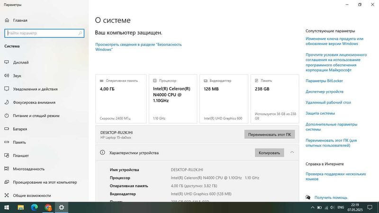
Task: Open File Explorer from taskbar
Action: (21, 207)
